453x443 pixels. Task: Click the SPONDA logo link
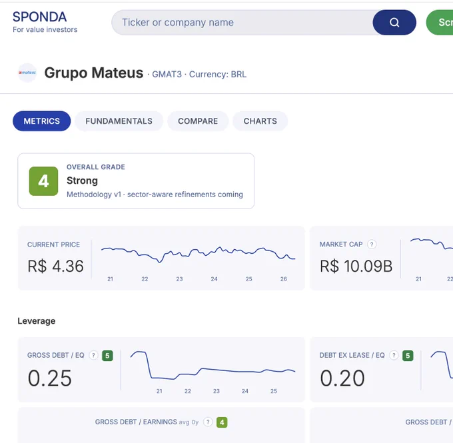[x=39, y=17]
